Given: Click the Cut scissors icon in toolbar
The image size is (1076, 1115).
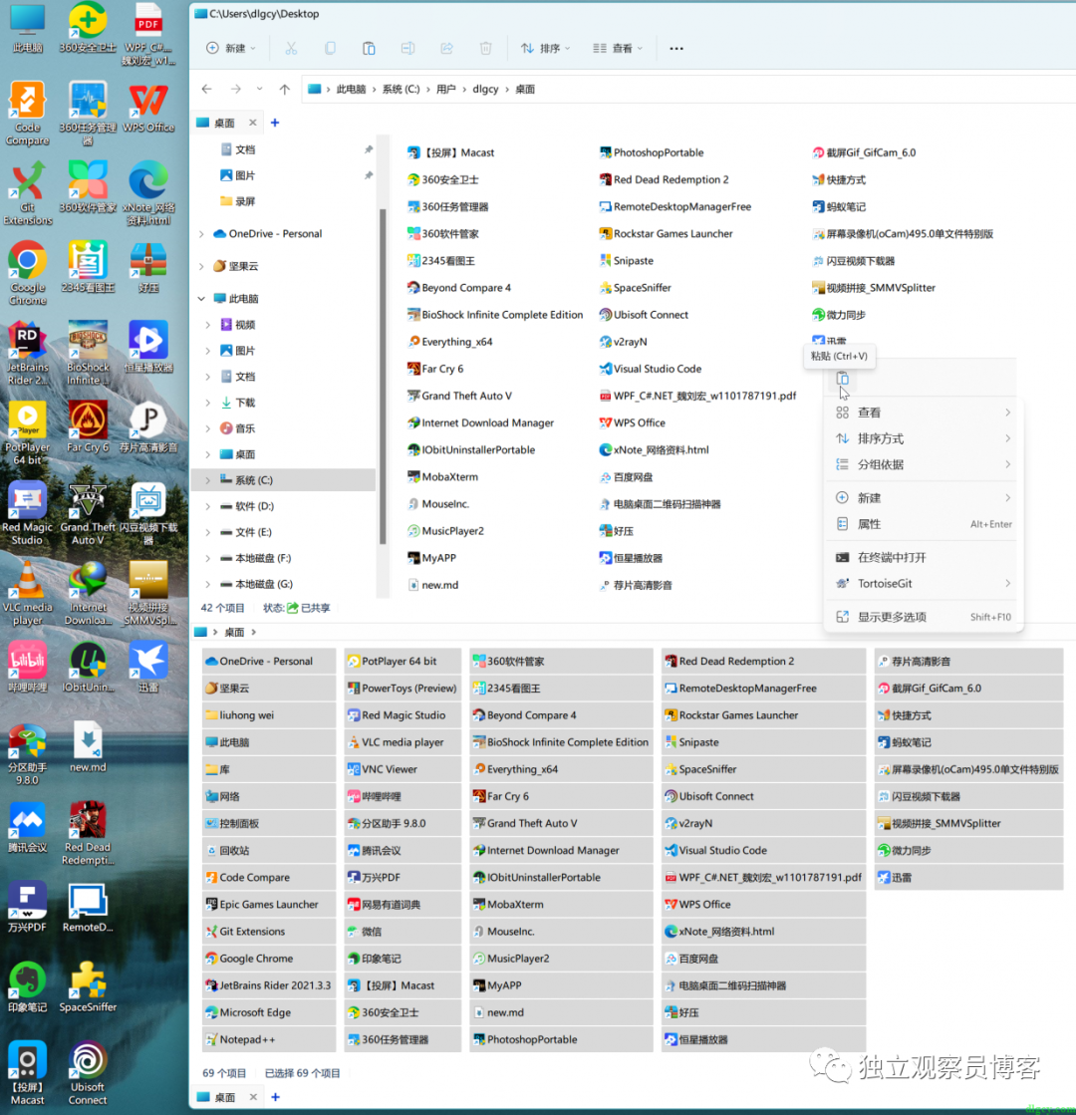Looking at the screenshot, I should pyautogui.click(x=291, y=49).
